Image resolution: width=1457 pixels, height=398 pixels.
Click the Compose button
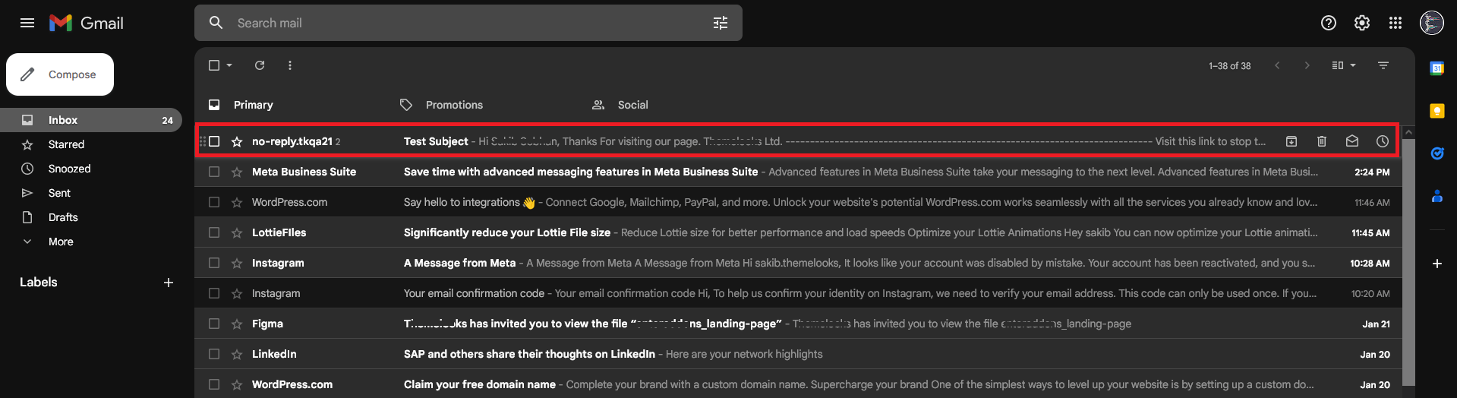tap(60, 74)
